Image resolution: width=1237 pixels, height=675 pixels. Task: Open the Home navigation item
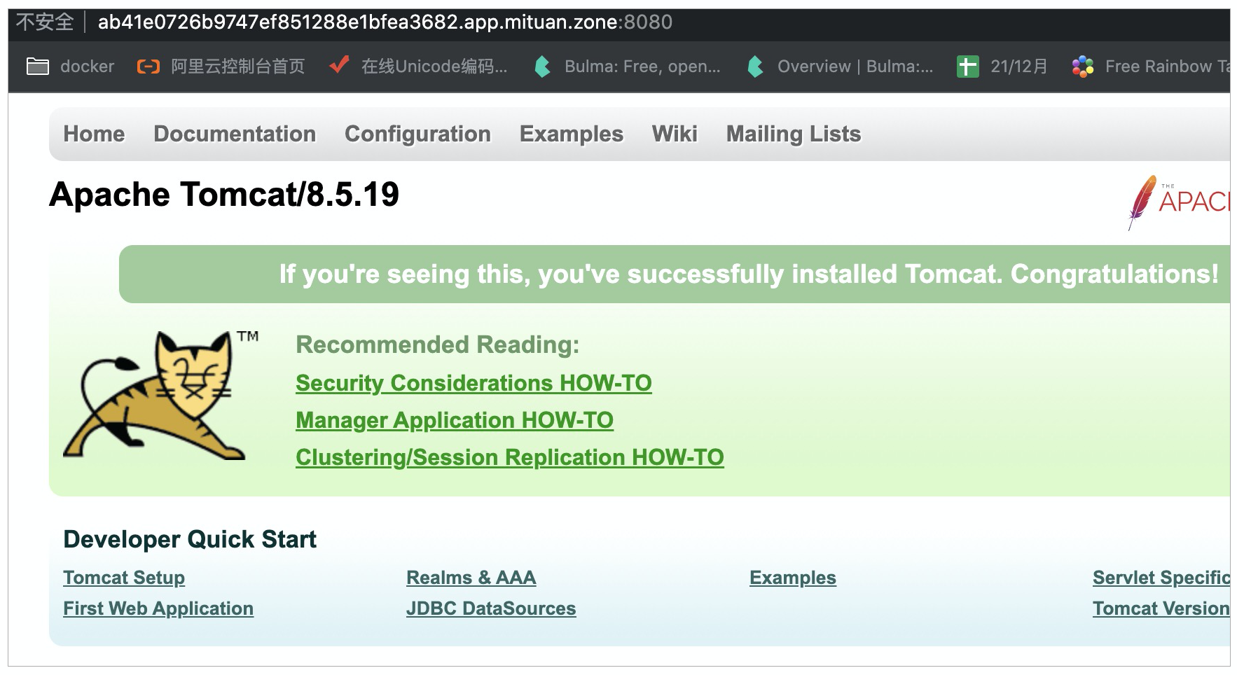[x=94, y=134]
